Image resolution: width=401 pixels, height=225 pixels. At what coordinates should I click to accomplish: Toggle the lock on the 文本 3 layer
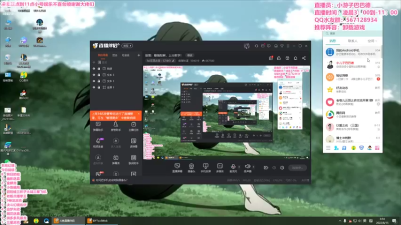(99, 74)
